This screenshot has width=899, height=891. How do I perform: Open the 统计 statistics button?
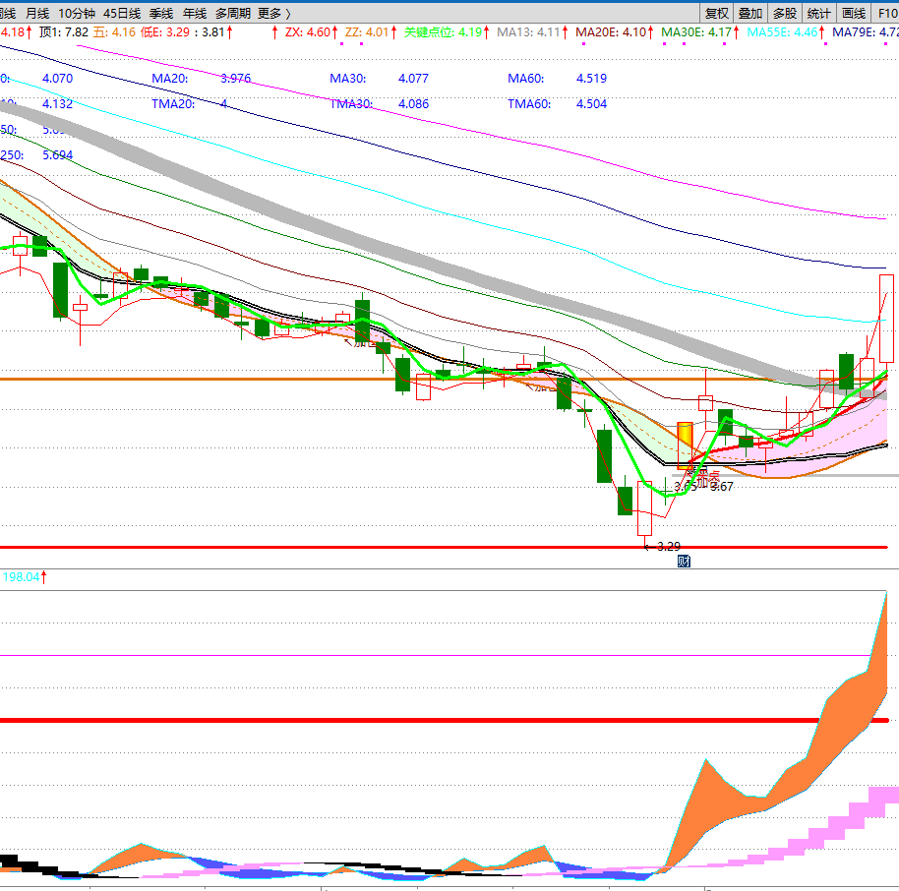818,13
